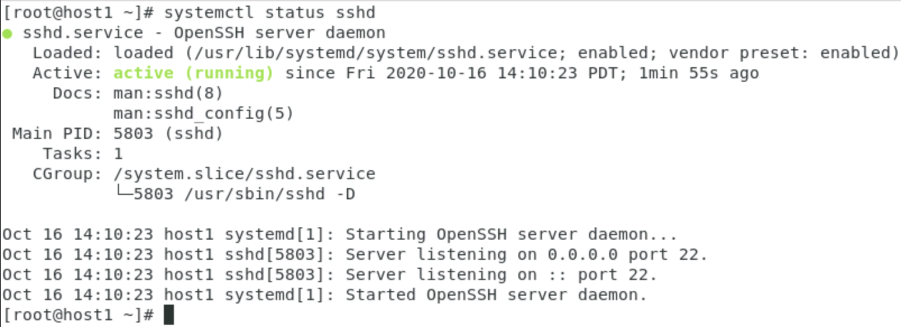Click the tree branch glyph before 5803

123,193
